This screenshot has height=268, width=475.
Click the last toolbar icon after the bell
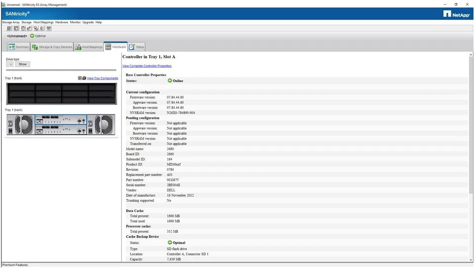[x=48, y=28]
